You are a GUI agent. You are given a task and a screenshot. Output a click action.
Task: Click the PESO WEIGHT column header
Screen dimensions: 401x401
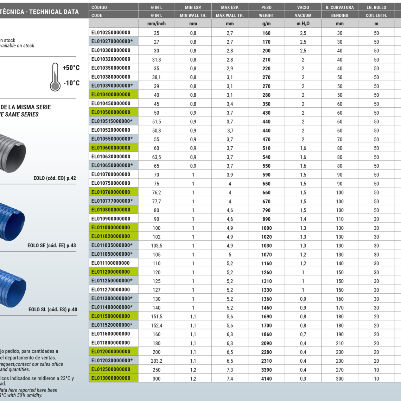coord(266,11)
